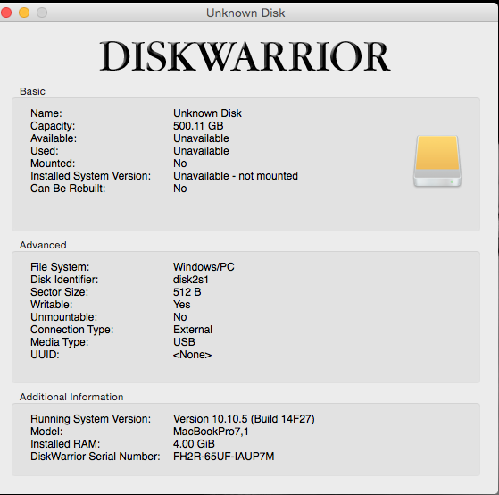The image size is (499, 495).
Task: Click the capacity value '500.11 GB'
Action: pyautogui.click(x=198, y=126)
